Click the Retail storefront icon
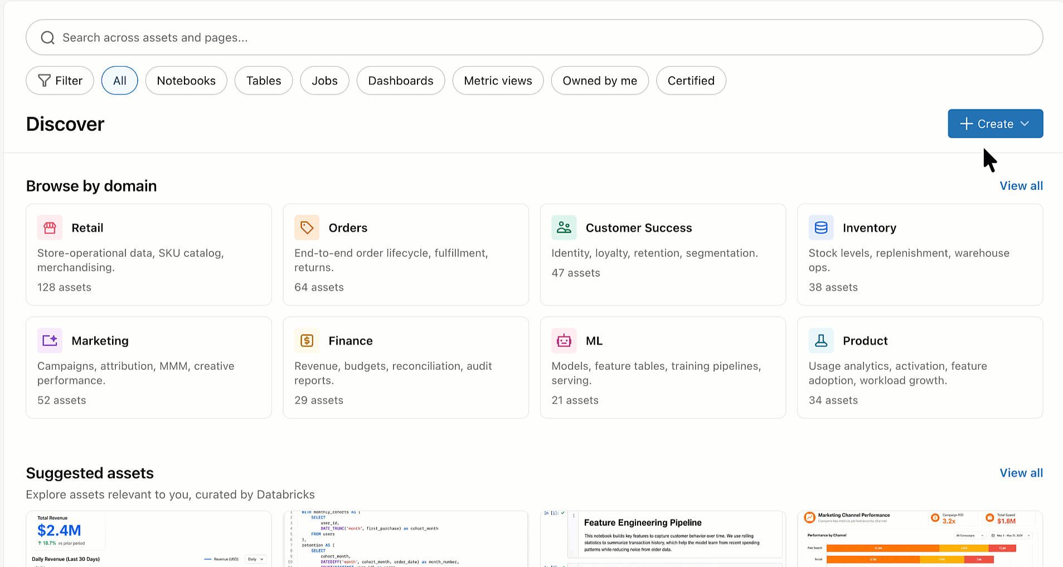 click(50, 228)
